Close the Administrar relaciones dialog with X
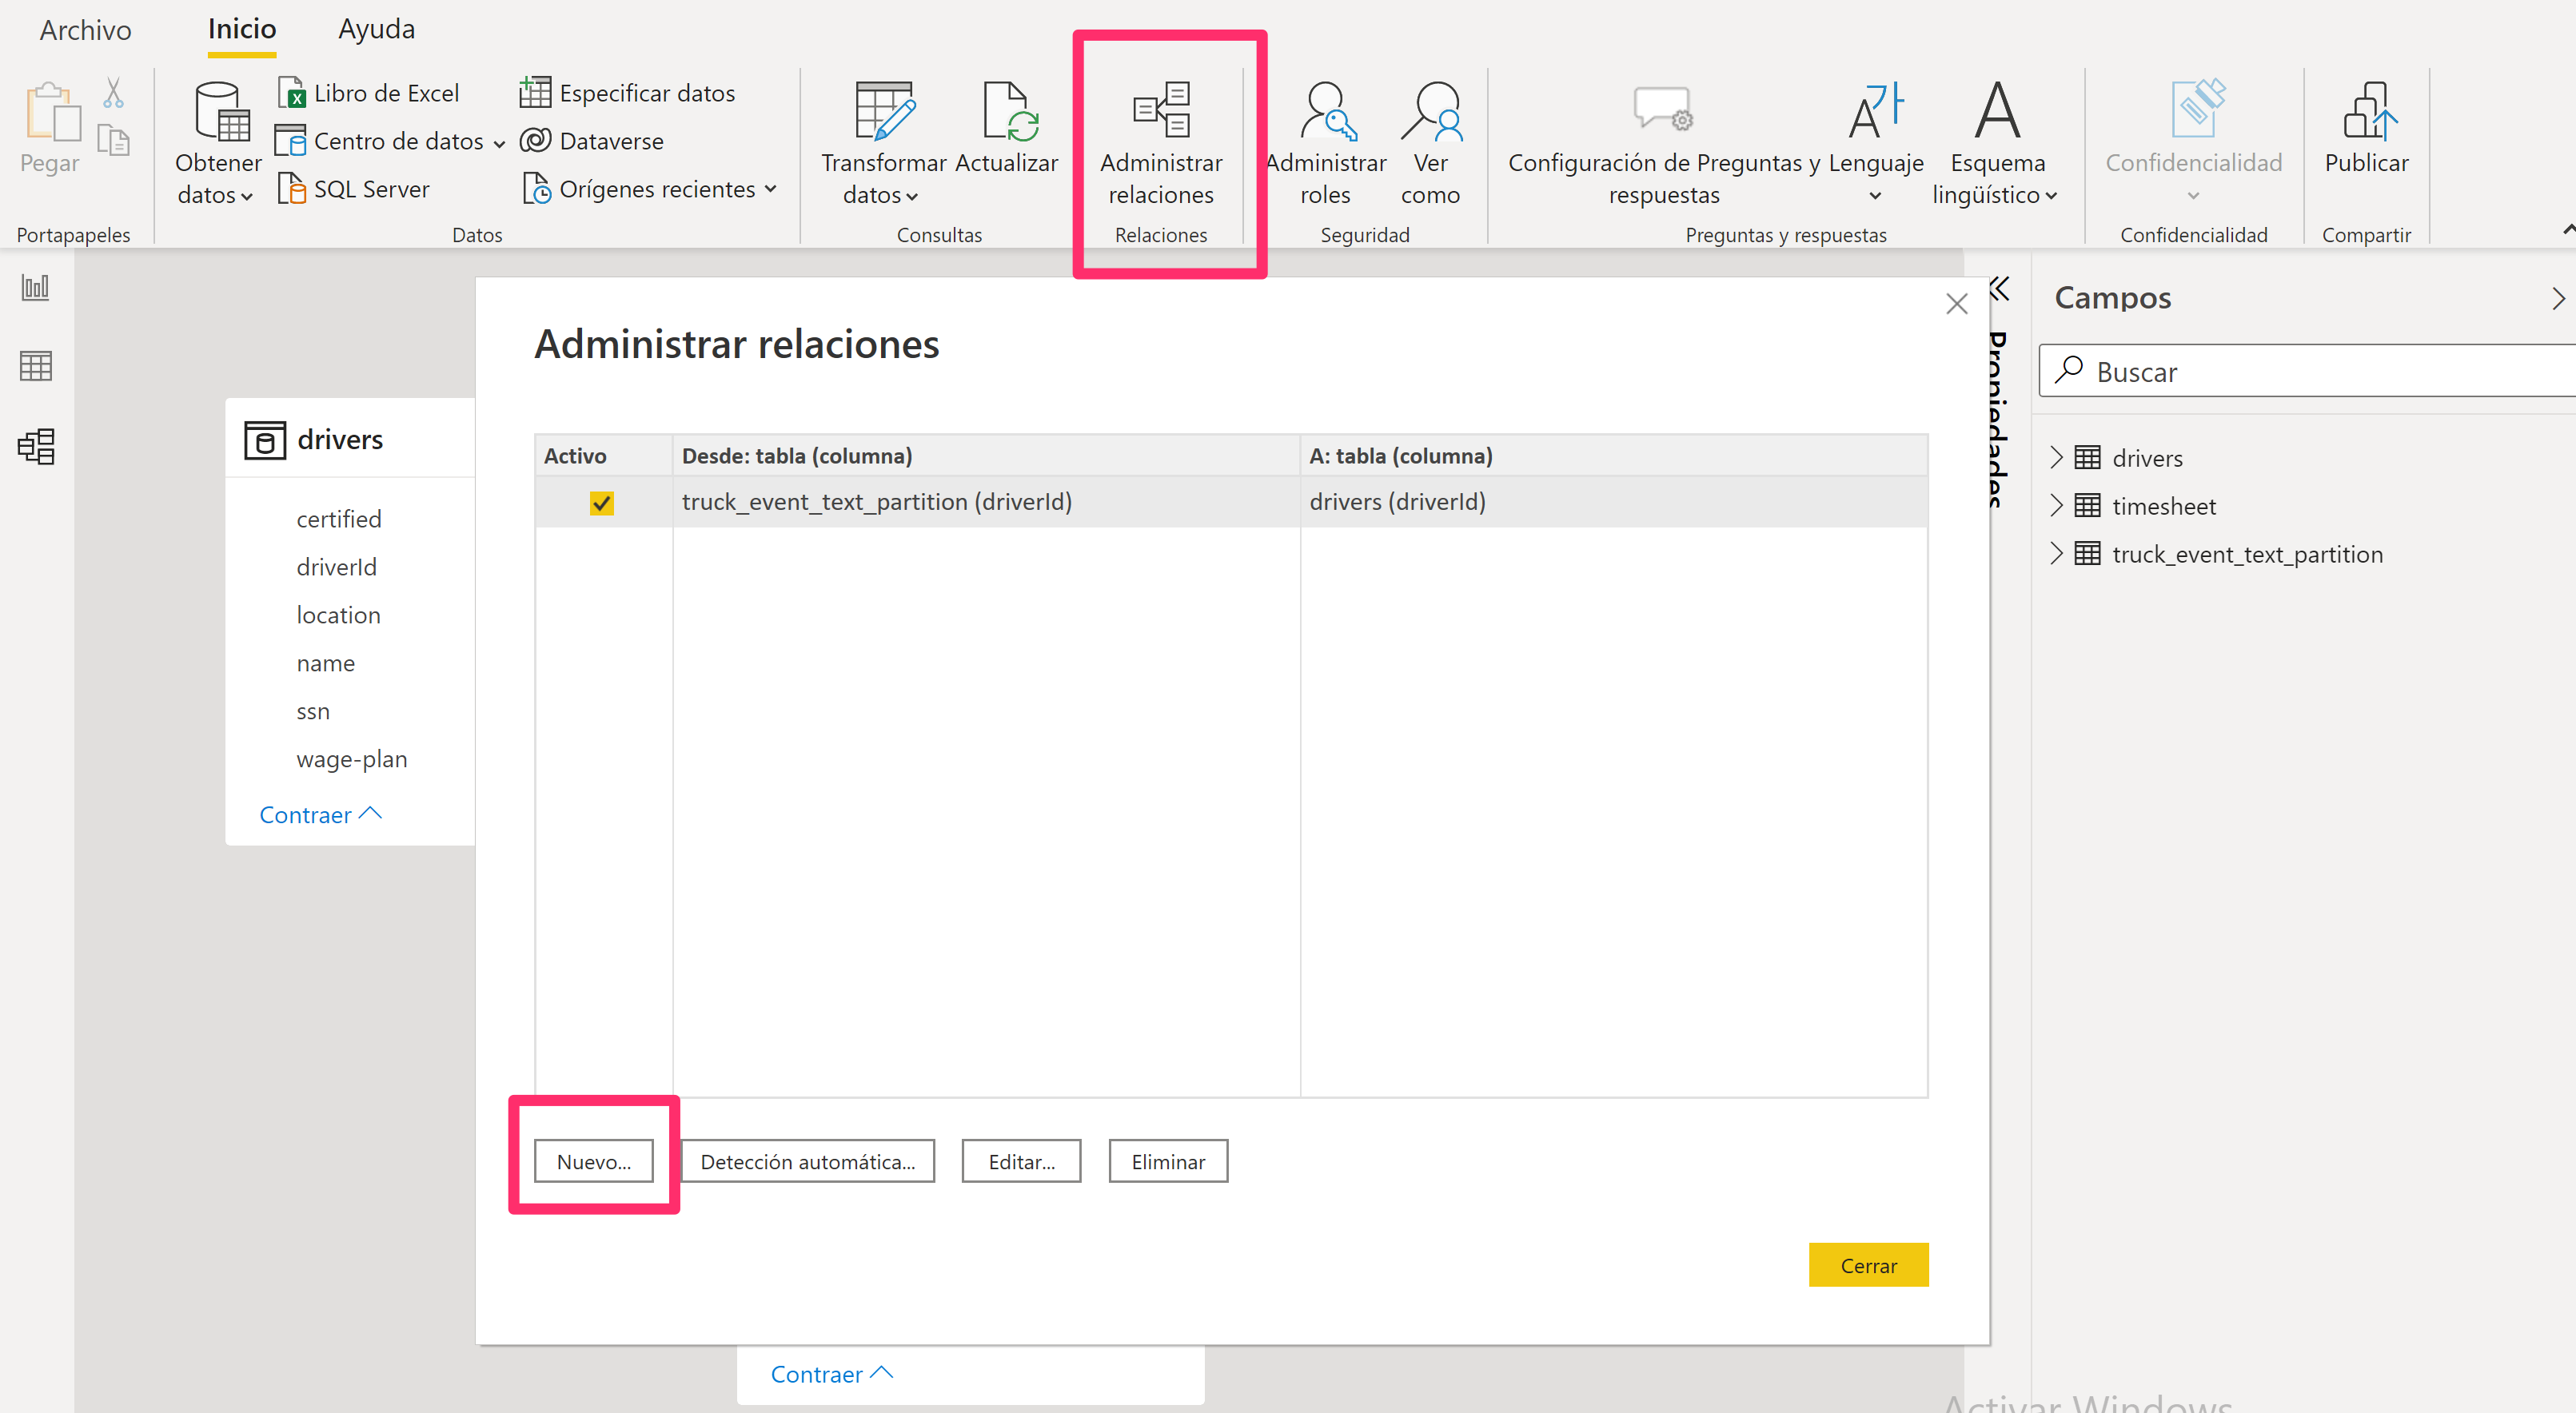Viewport: 2576px width, 1413px height. (x=1957, y=304)
